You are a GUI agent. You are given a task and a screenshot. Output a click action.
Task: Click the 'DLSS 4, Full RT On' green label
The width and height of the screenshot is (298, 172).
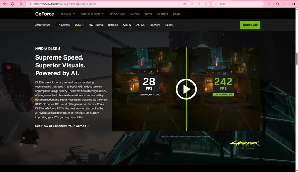(x=223, y=95)
